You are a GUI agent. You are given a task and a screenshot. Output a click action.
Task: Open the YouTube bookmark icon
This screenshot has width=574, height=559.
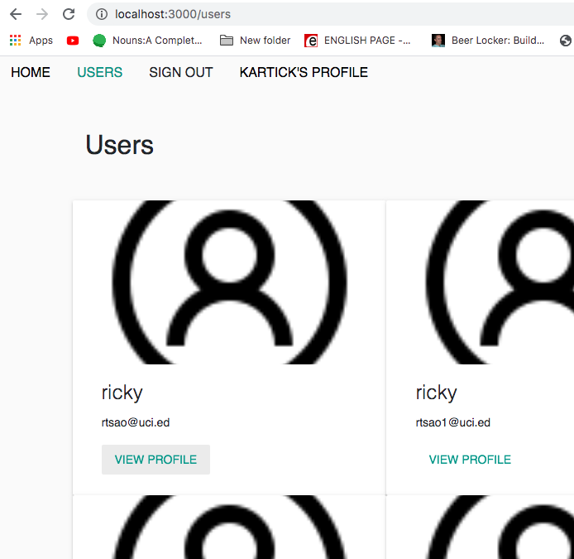point(73,41)
